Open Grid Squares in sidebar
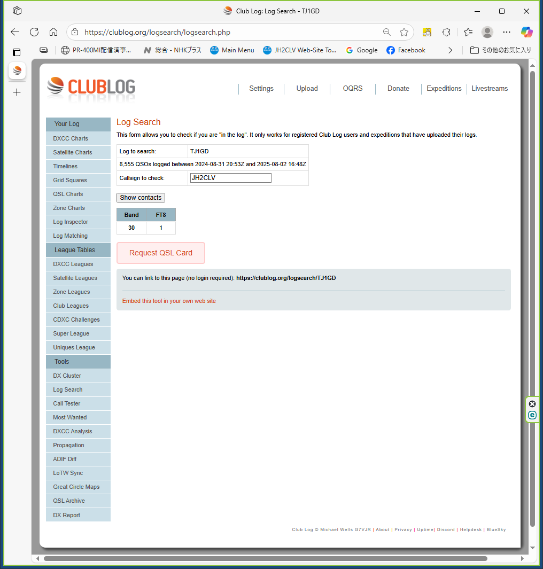Image resolution: width=543 pixels, height=569 pixels. pyautogui.click(x=78, y=180)
